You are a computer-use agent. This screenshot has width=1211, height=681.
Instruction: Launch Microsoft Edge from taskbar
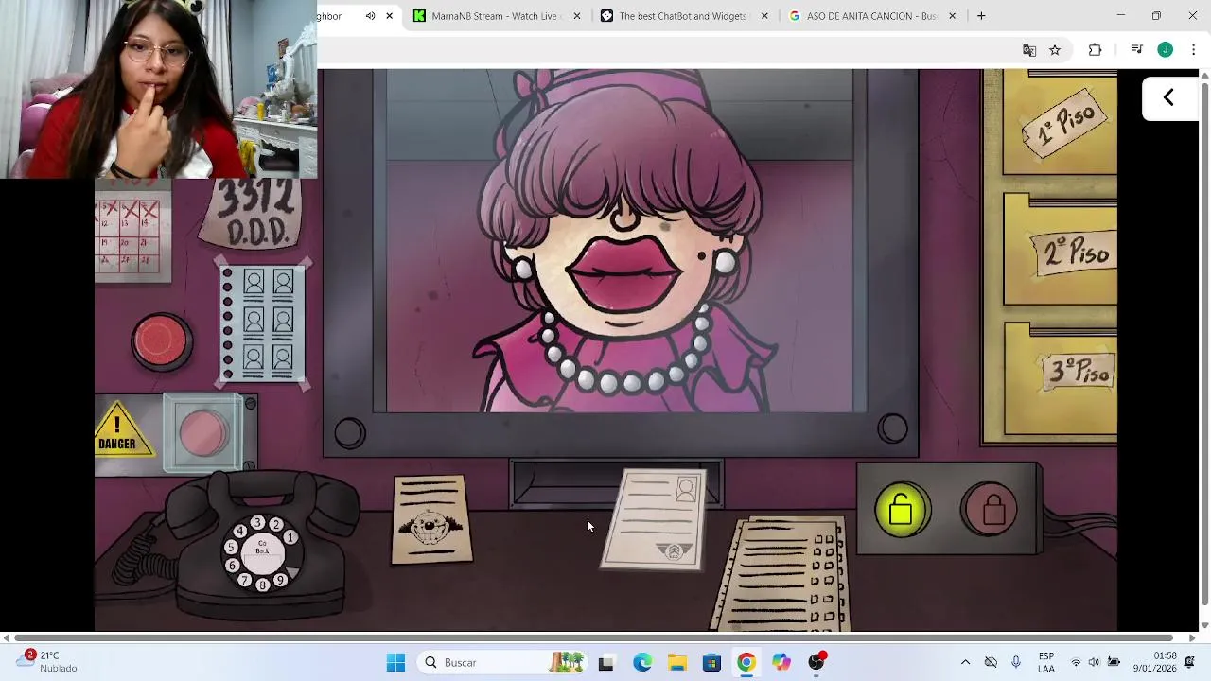(642, 662)
